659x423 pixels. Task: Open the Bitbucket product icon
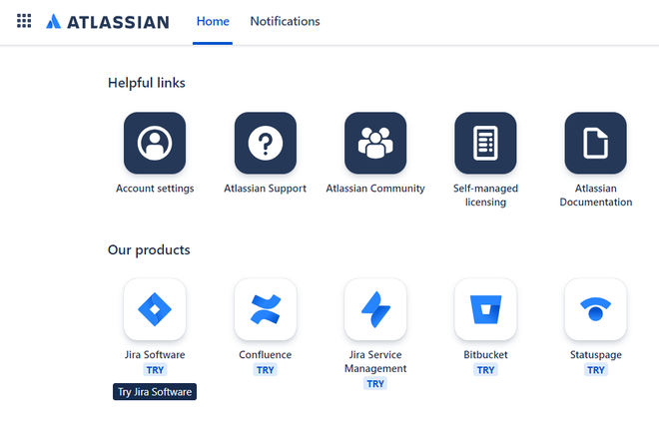pyautogui.click(x=485, y=309)
